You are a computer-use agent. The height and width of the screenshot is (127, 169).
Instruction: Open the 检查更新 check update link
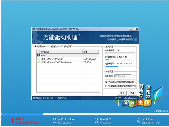pyautogui.click(x=62, y=98)
